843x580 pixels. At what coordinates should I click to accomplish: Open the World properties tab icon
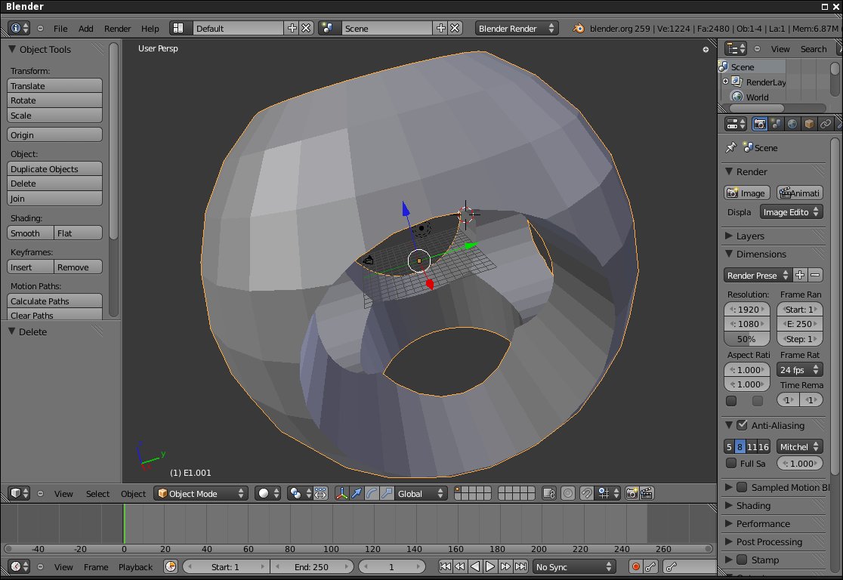click(792, 124)
